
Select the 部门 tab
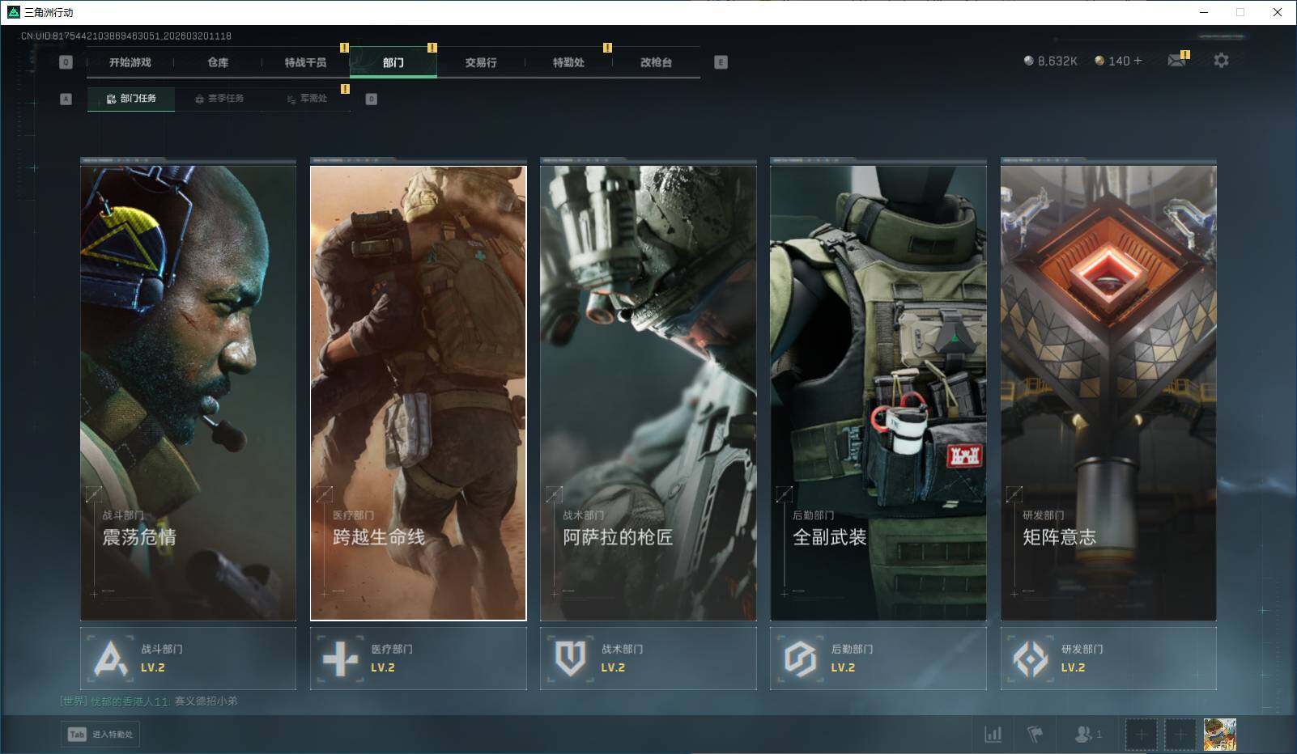(393, 62)
